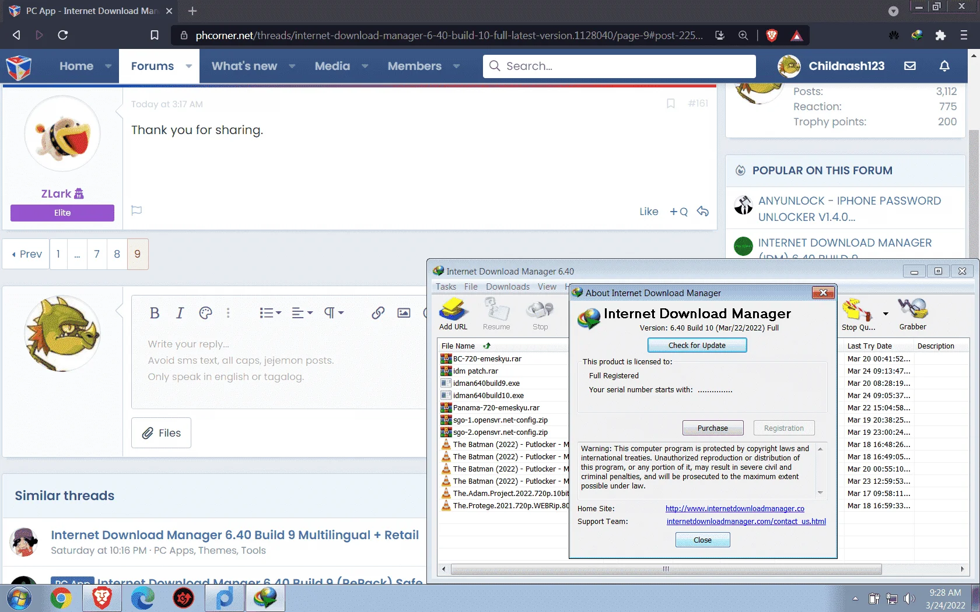Open the text alignment dropdown in editor
Viewport: 980px width, 612px height.
tap(302, 313)
